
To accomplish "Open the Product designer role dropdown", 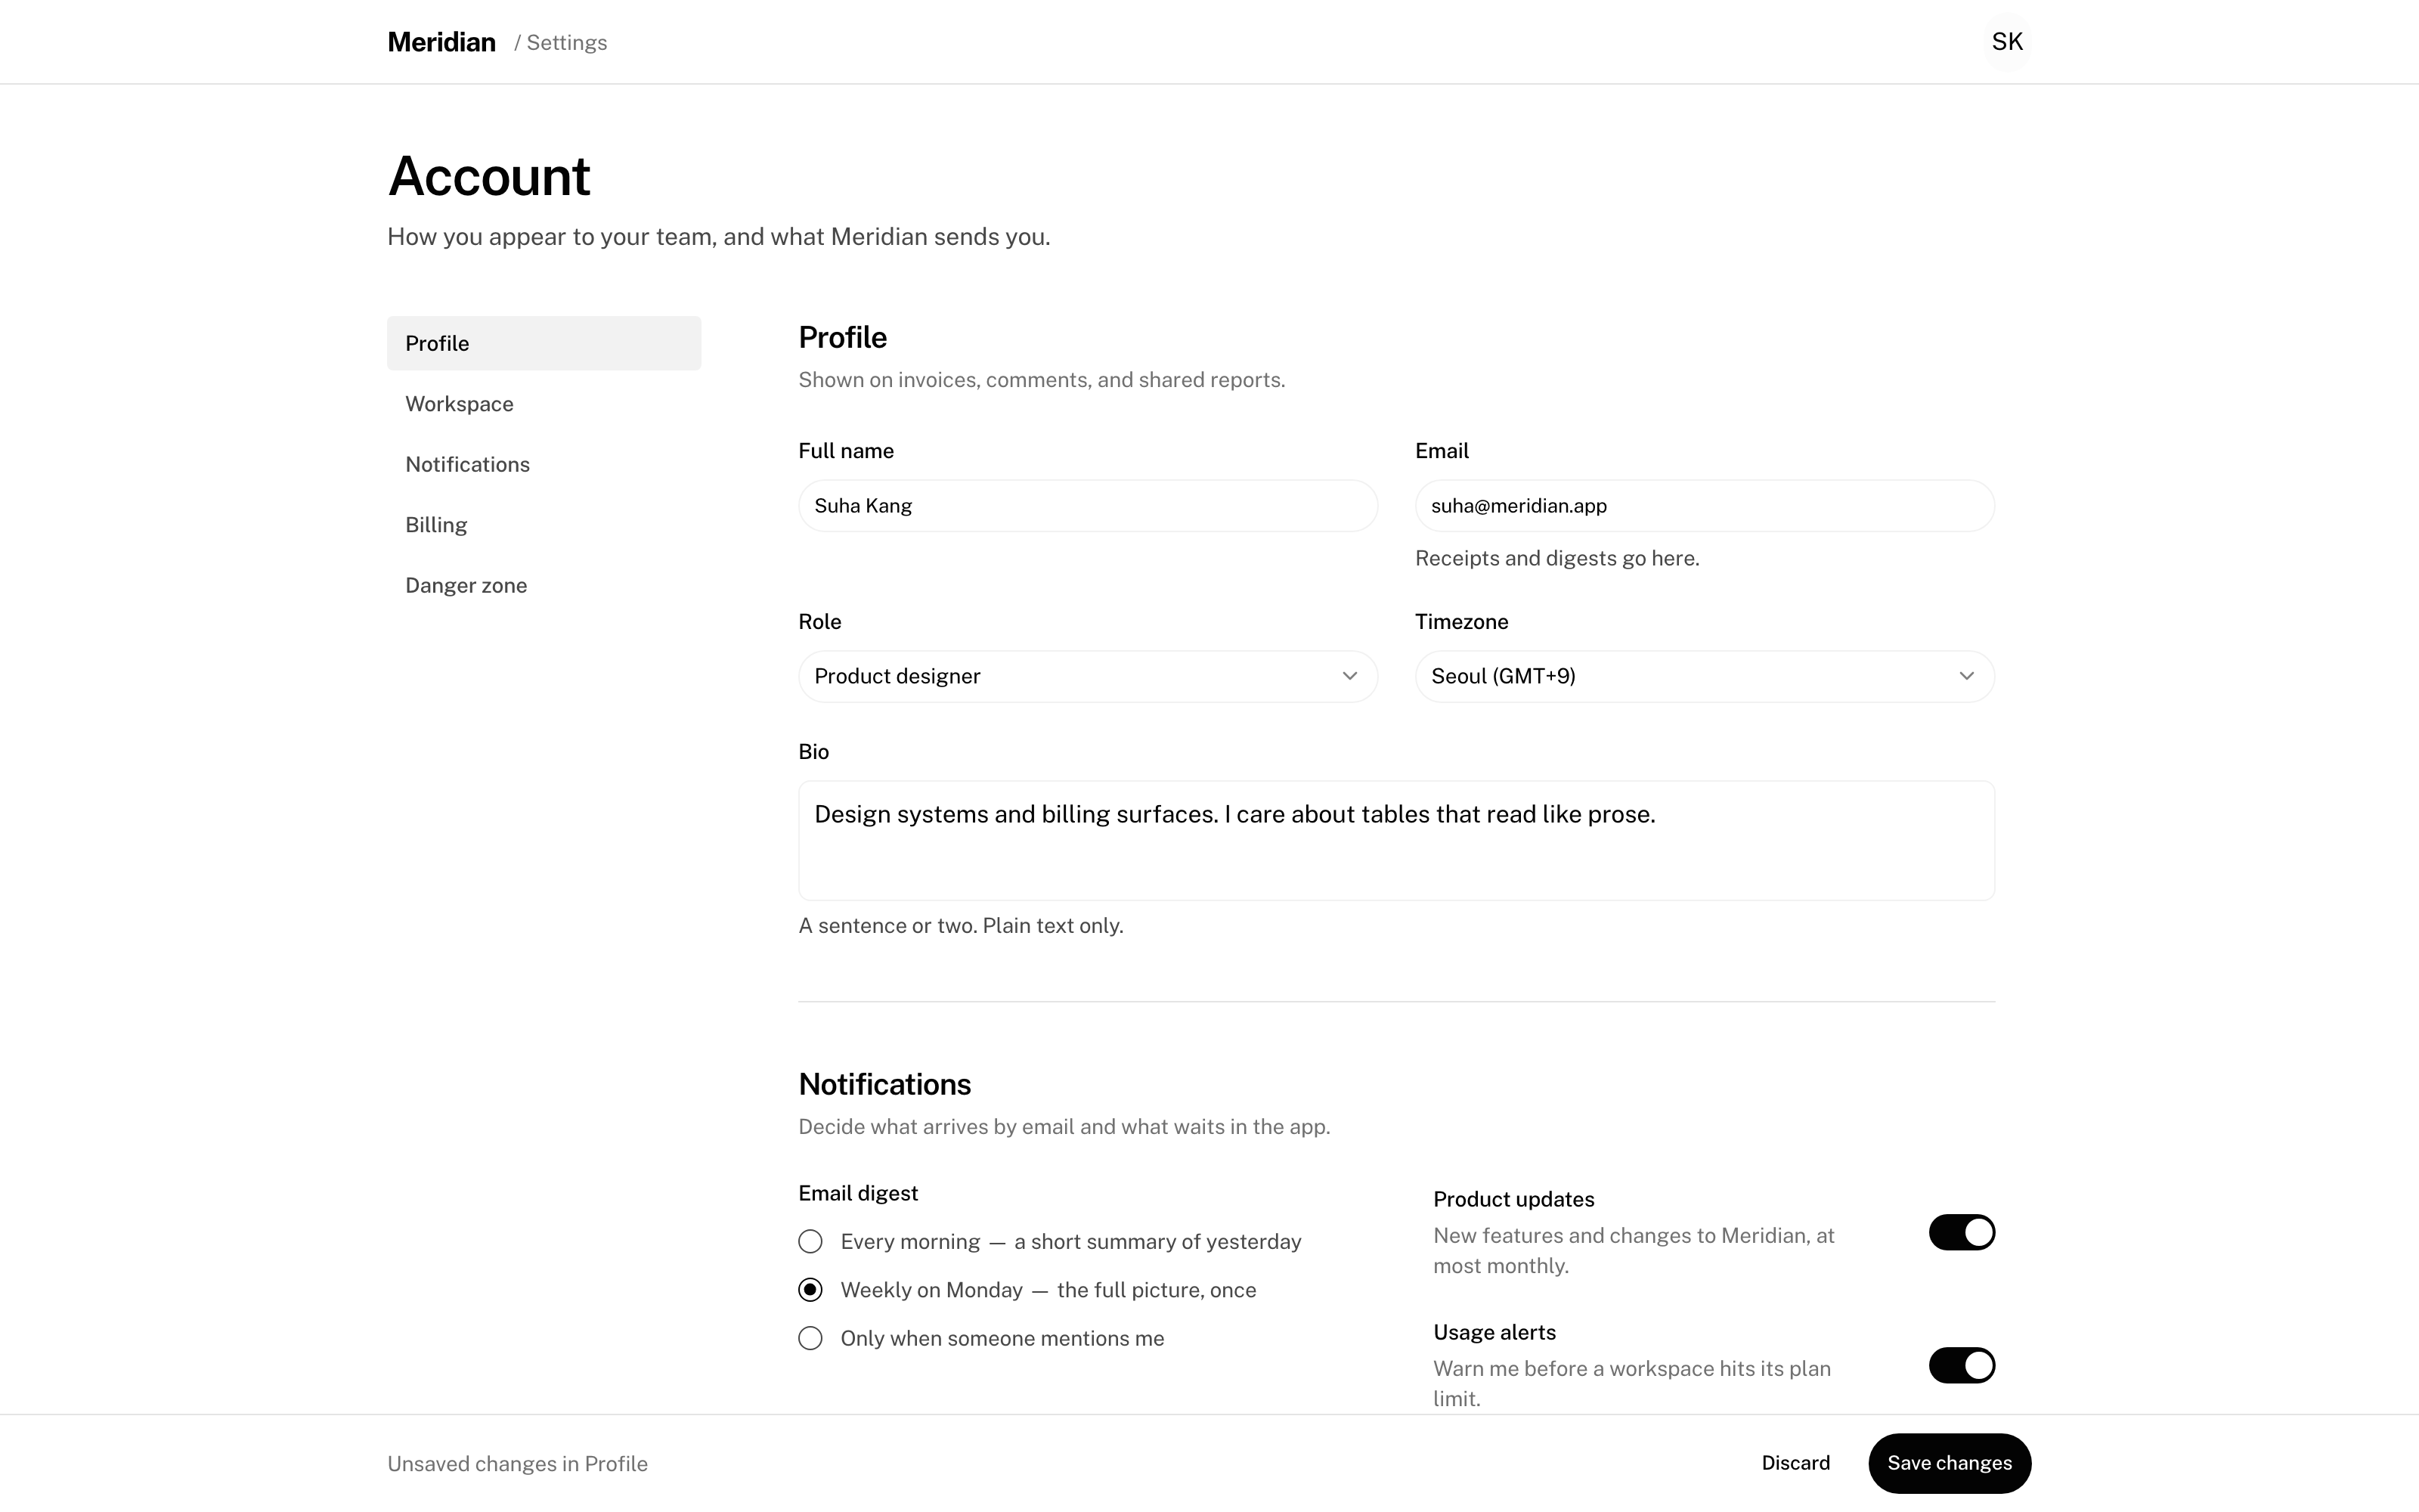I will tap(1088, 676).
